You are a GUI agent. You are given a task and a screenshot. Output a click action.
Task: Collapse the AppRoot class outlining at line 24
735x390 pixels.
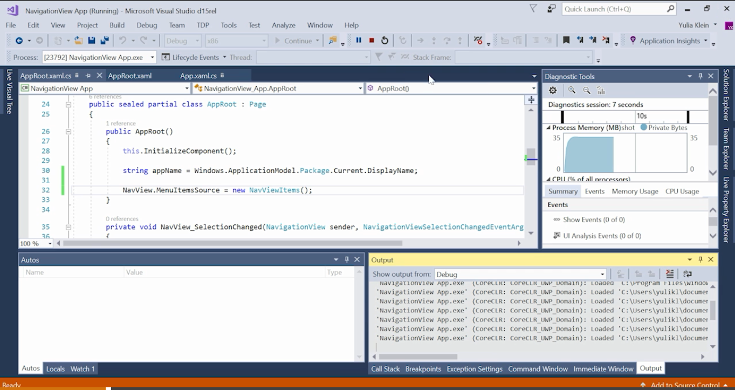click(68, 105)
